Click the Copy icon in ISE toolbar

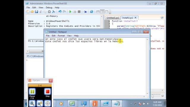pyautogui.click(x=45, y=12)
